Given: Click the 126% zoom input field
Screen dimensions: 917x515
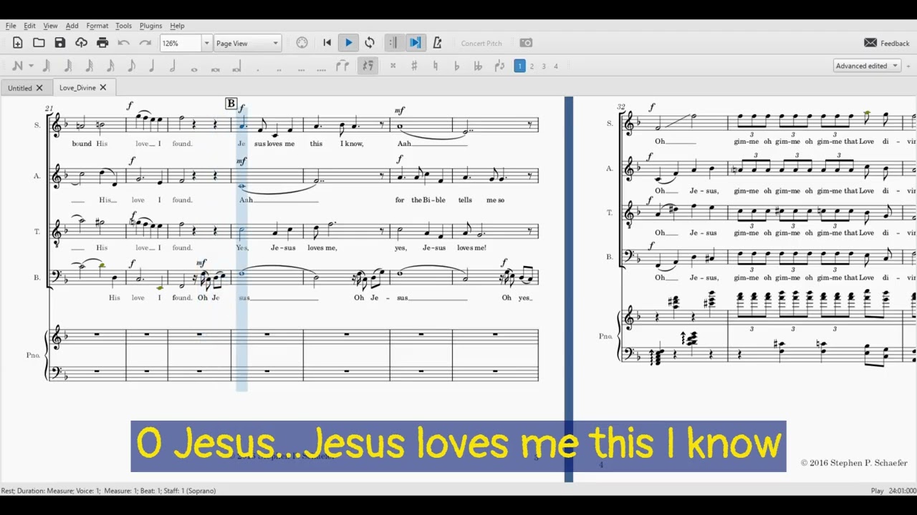Looking at the screenshot, I should point(180,43).
